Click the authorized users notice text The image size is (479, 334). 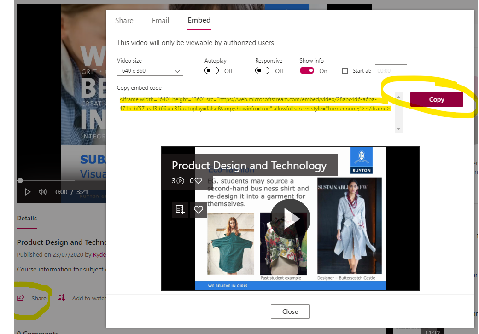(195, 43)
